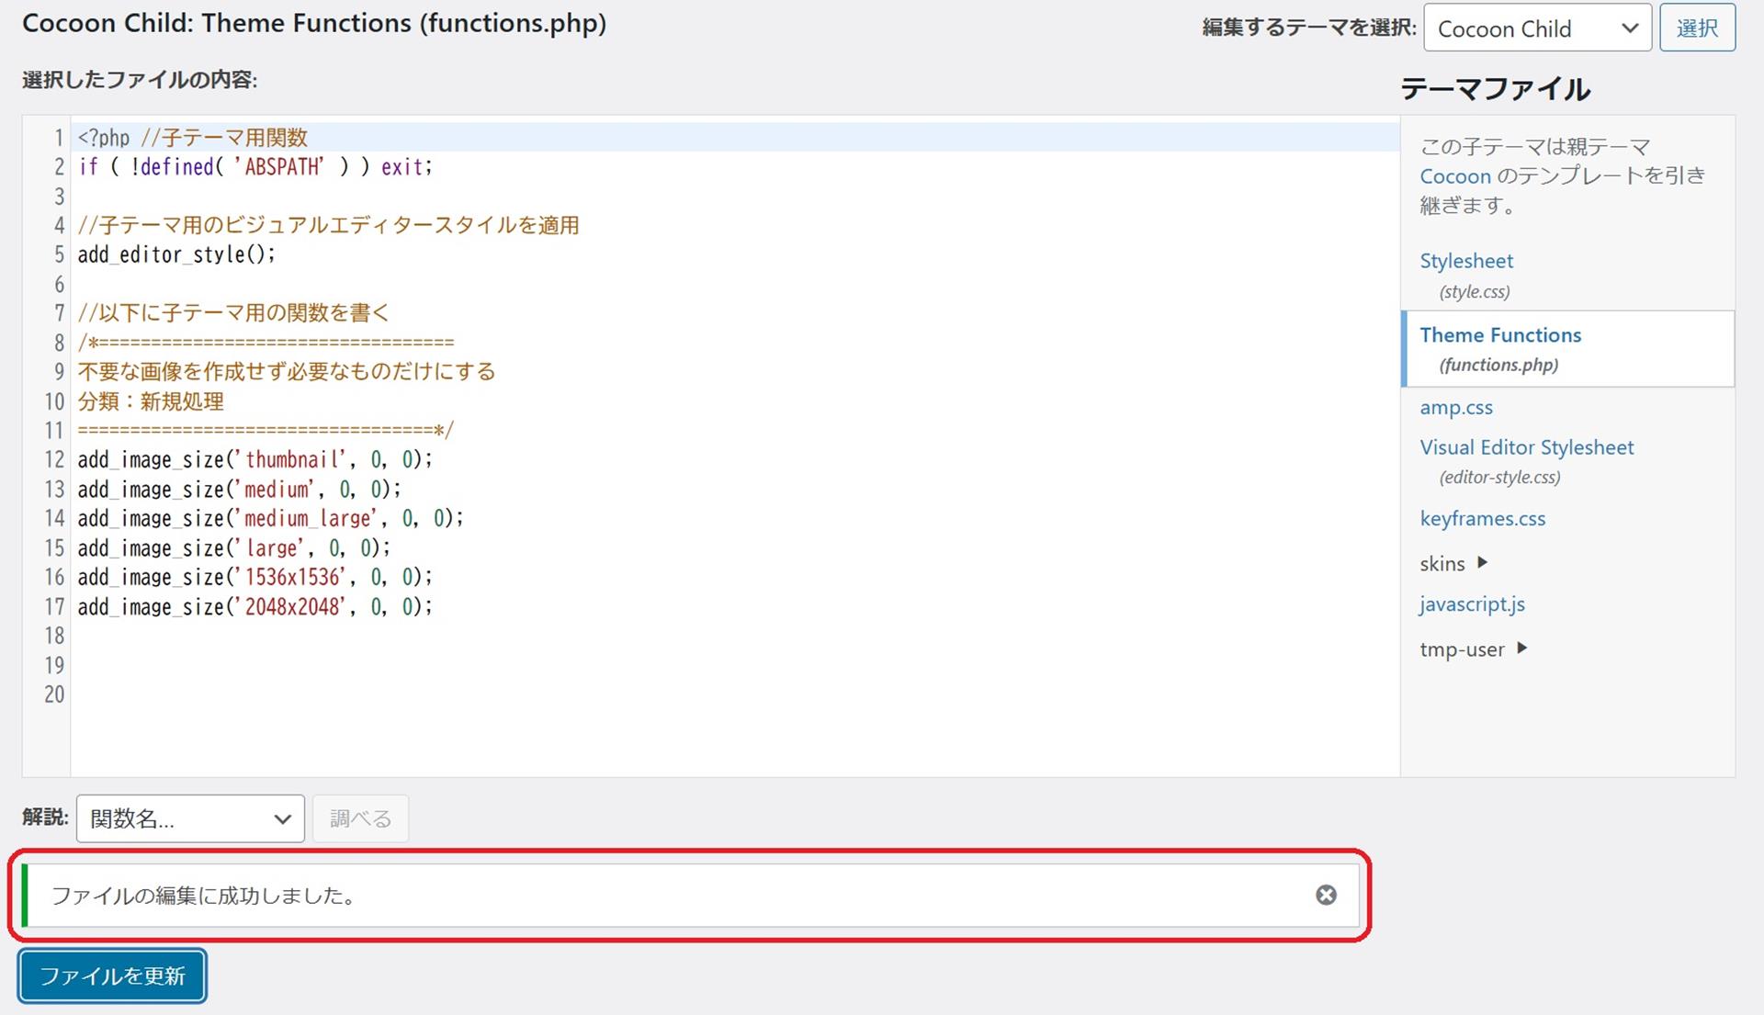This screenshot has height=1015, width=1764.
Task: Open the Stylesheet style.css file
Action: pyautogui.click(x=1465, y=261)
